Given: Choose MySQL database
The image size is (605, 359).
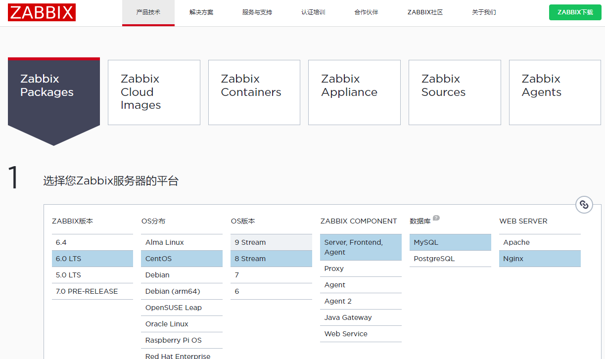Looking at the screenshot, I should pos(451,242).
